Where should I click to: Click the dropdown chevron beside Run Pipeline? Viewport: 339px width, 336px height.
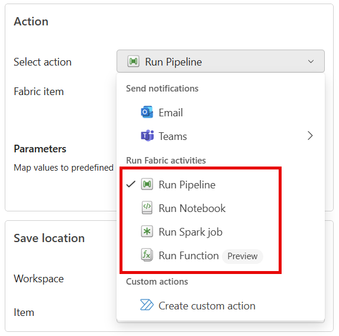click(x=311, y=61)
